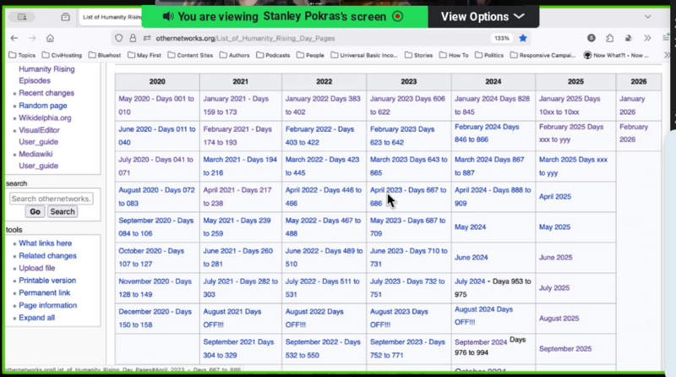Open the VisualEditor User_guide link
Viewport: 676px width, 377px height.
tap(39, 136)
